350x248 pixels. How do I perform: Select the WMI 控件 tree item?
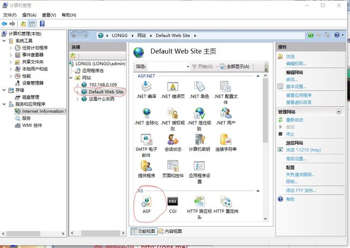32,125
